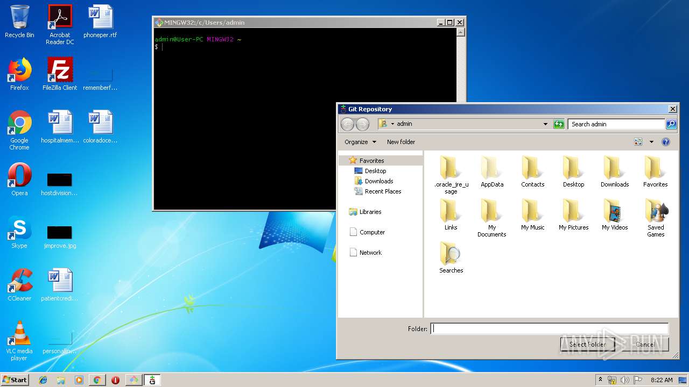
Task: Select the My Music folder
Action: (533, 215)
